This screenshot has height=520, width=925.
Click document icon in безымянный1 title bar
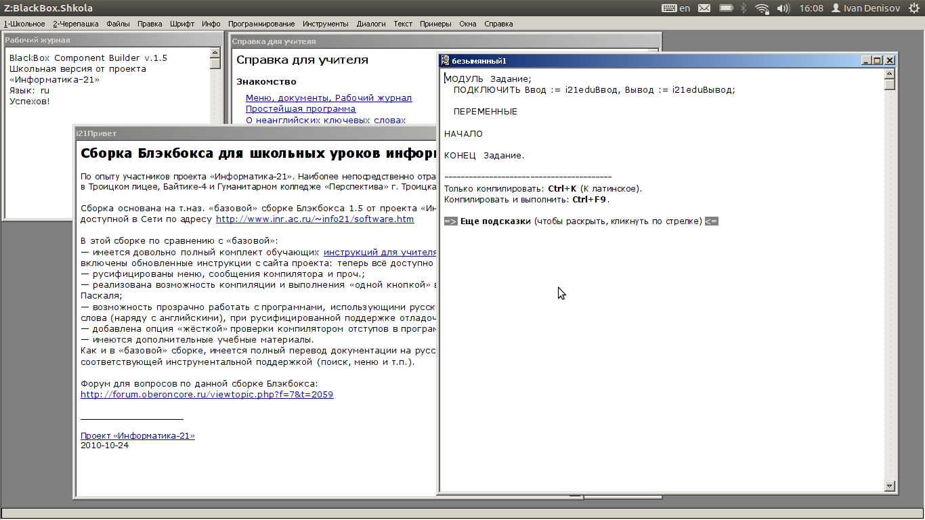(445, 60)
